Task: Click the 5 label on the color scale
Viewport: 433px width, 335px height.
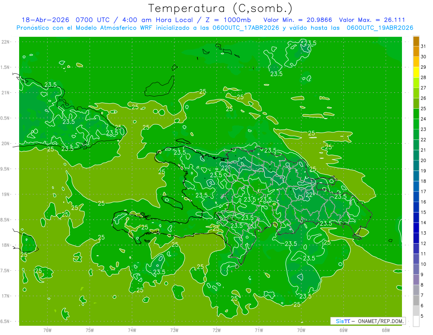Action: pos(422,316)
